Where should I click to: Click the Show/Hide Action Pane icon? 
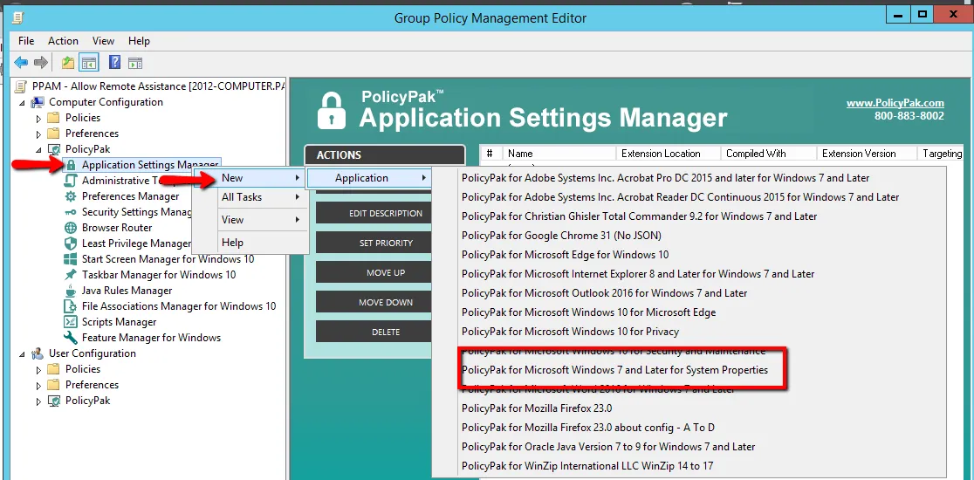(x=135, y=62)
